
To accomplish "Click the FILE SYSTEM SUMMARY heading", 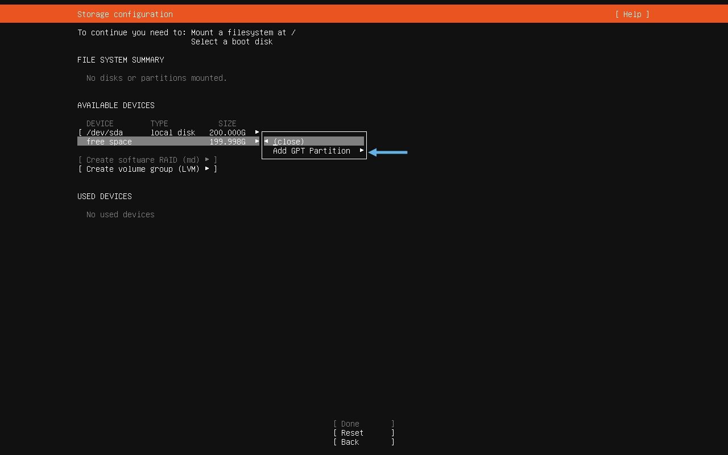I will coord(121,60).
